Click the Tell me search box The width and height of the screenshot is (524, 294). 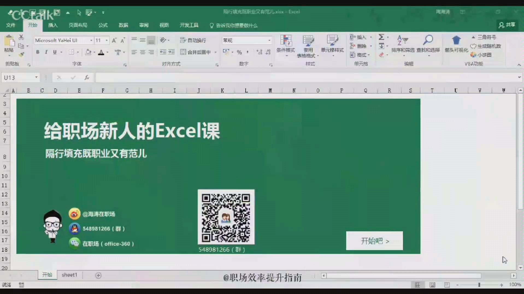234,25
